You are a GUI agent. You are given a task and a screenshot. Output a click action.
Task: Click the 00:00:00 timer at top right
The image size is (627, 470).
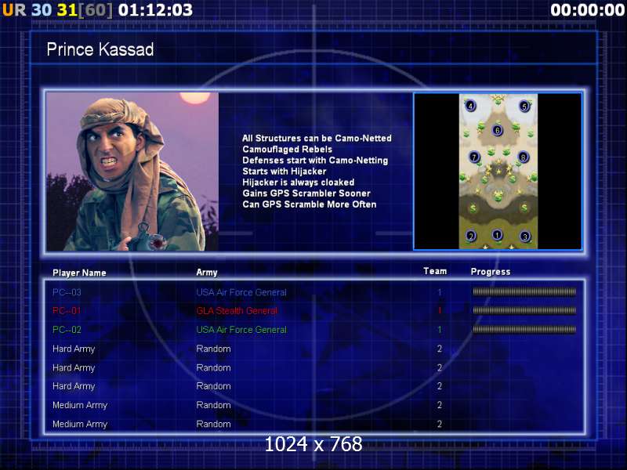tap(587, 10)
